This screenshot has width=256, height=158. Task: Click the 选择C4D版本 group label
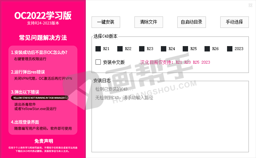pos(105,36)
